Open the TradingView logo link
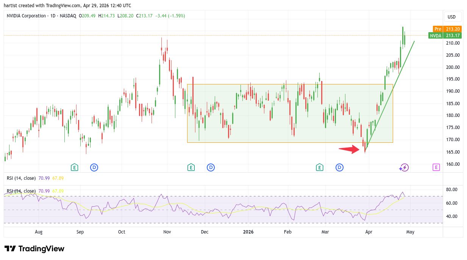467x260 pixels. [x=34, y=249]
